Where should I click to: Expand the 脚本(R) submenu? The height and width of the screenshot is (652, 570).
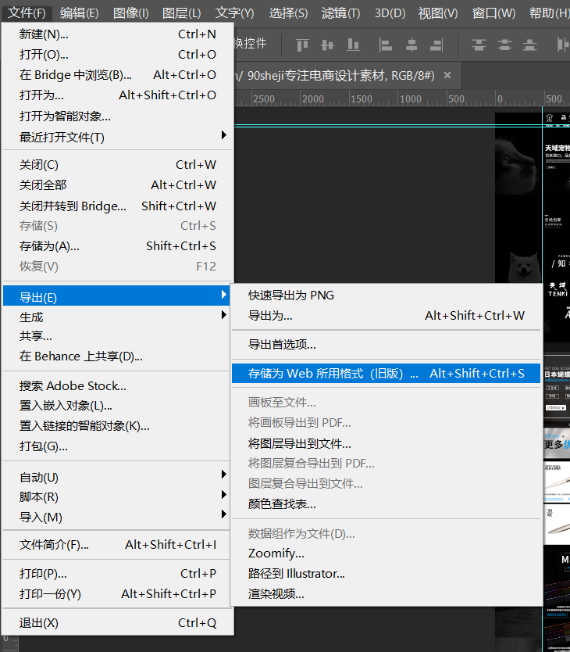click(116, 497)
